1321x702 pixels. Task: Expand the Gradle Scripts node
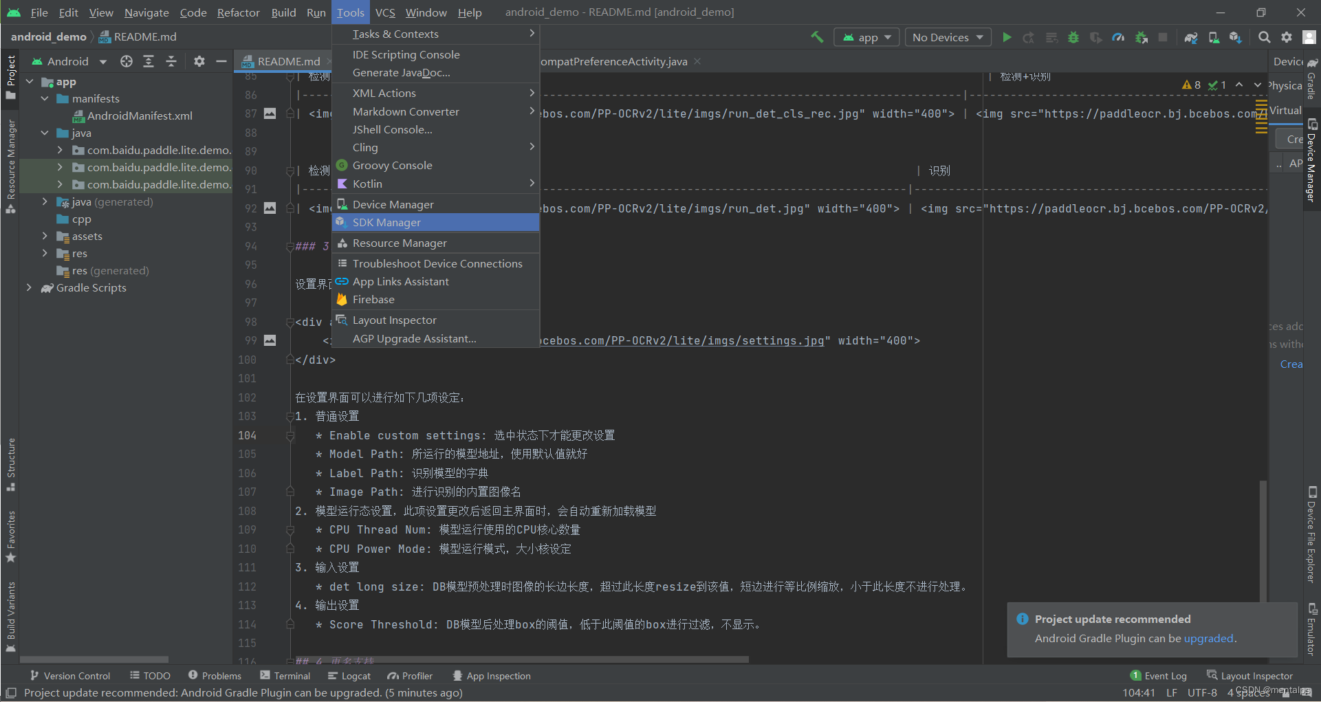tap(30, 288)
